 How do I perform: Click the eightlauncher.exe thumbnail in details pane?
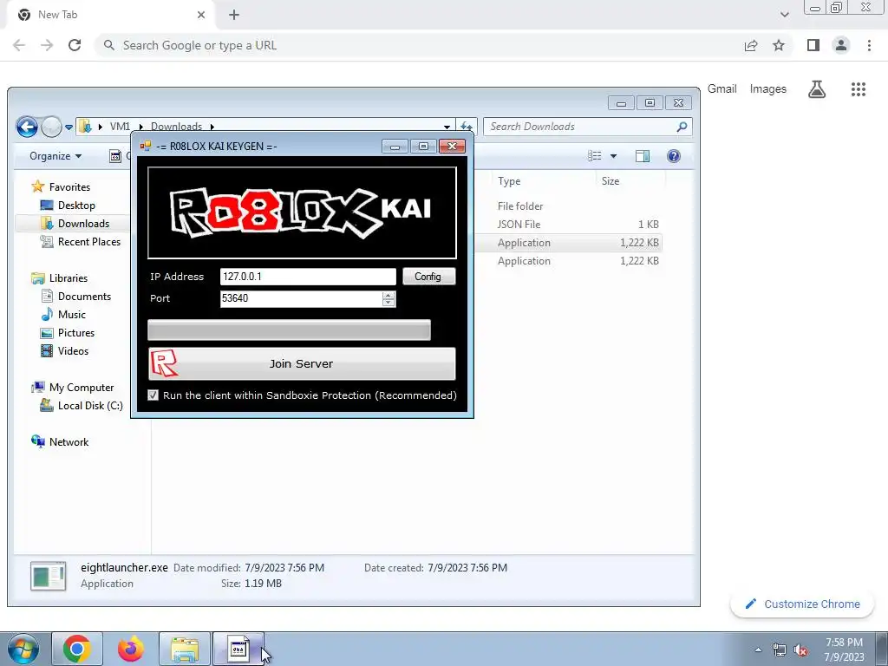(x=49, y=576)
